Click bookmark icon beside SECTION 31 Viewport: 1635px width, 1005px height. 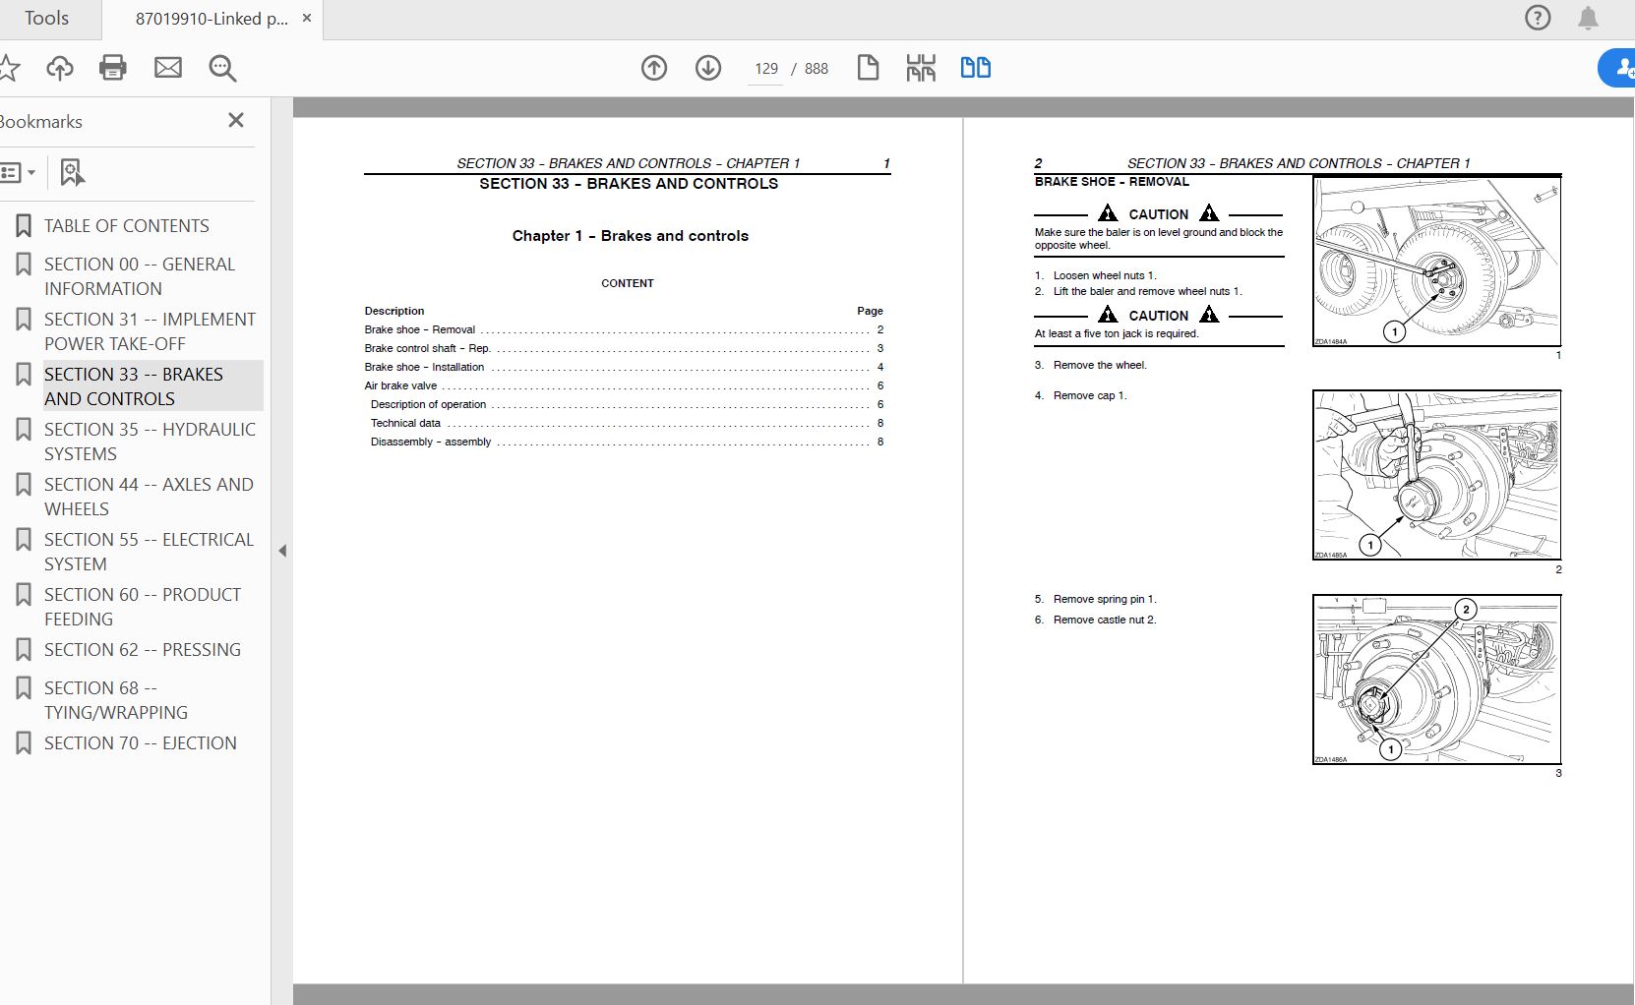[24, 320]
